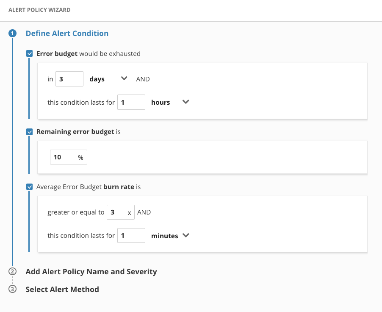Click the burn rate multiplier field showing 3
This screenshot has width=382, height=312.
coord(120,212)
